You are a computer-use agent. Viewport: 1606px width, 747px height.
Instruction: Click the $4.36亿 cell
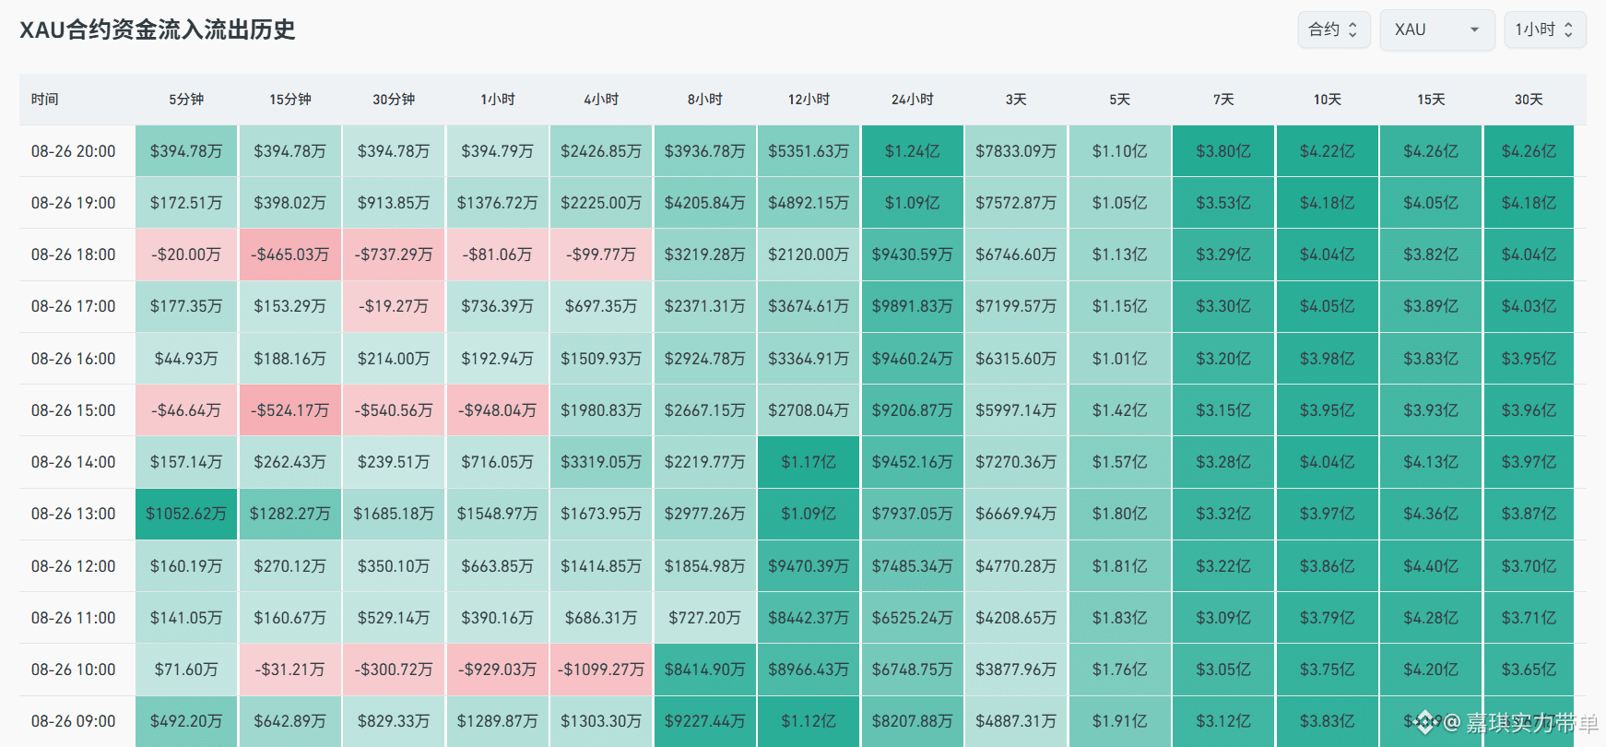click(1431, 514)
